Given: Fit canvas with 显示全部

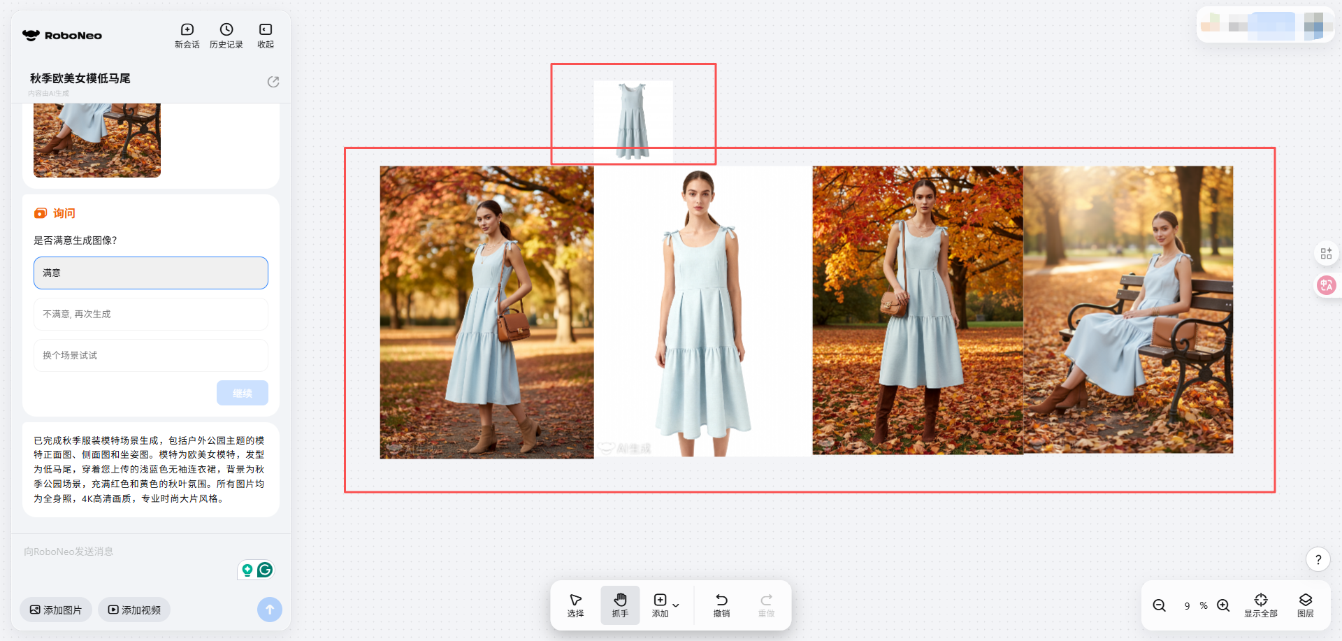Looking at the screenshot, I should 1260,605.
